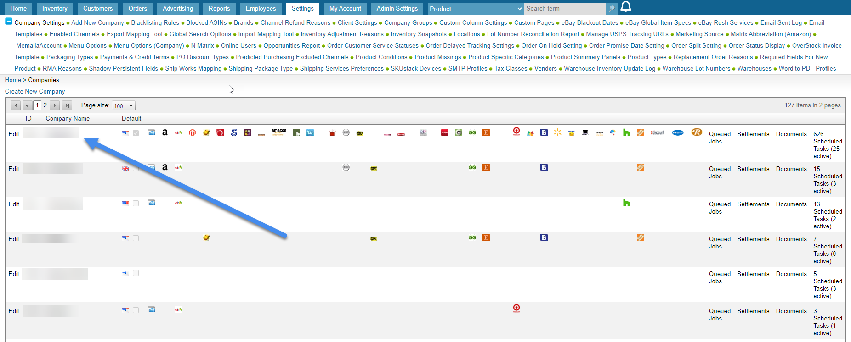This screenshot has width=851, height=342.
Task: Click the Sears 'S' channel icon
Action: [x=234, y=132]
